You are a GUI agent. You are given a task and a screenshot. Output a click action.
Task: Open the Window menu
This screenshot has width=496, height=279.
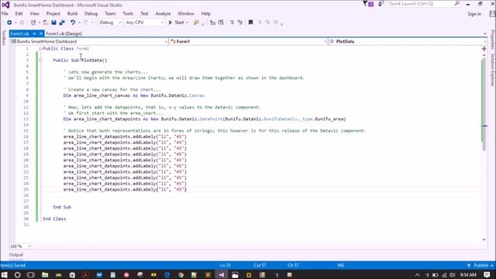186,14
